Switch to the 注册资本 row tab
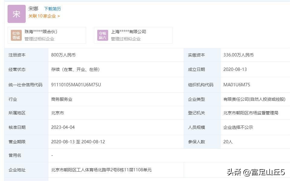Image resolution: width=290 pixels, height=181 pixels. click(17, 55)
